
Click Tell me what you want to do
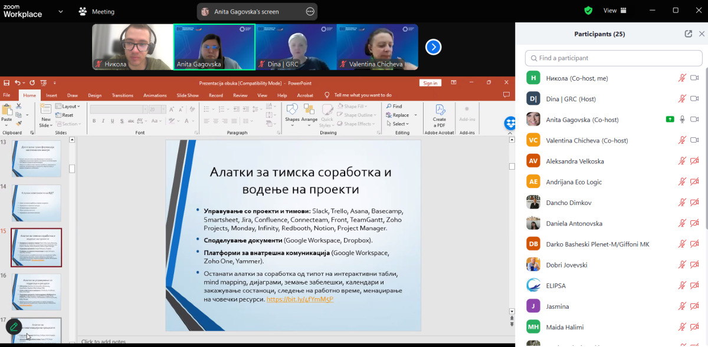(363, 95)
